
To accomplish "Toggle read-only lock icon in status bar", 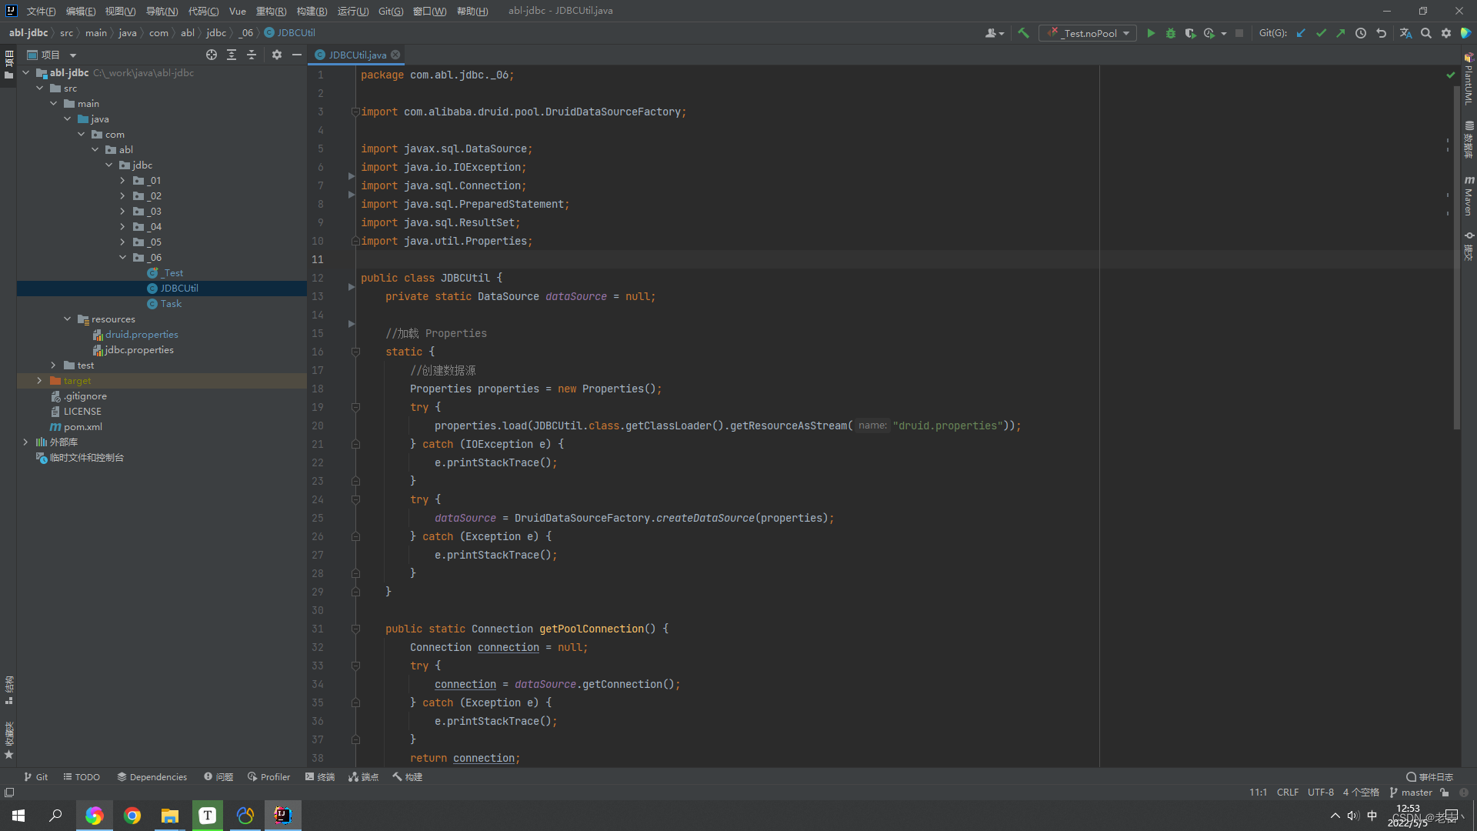I will click(x=1445, y=793).
